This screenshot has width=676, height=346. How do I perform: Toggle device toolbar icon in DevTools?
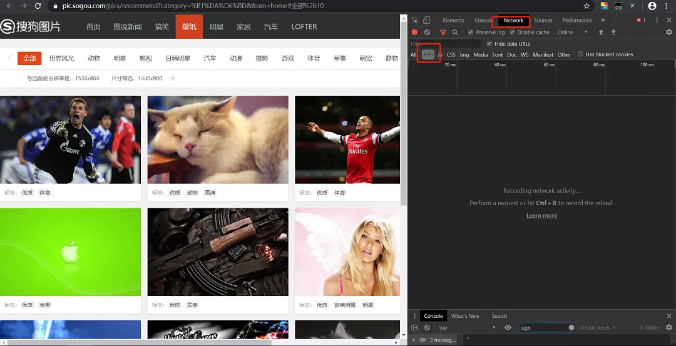tap(426, 20)
